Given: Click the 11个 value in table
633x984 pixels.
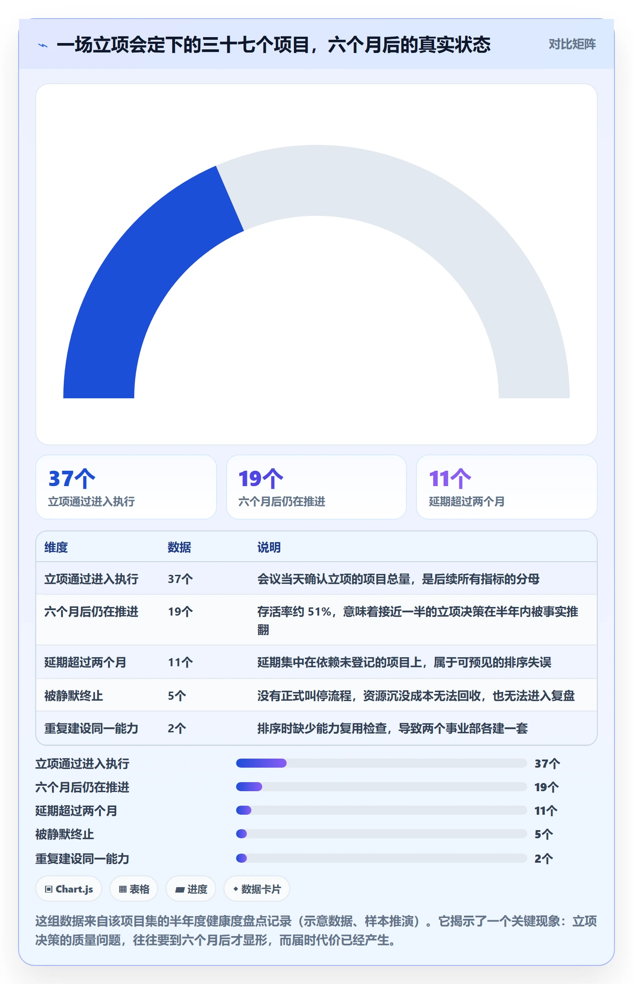Looking at the screenshot, I should coord(180,662).
